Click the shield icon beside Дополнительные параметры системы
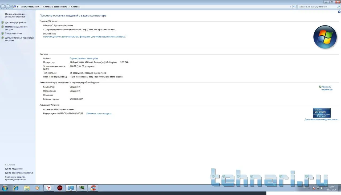This screenshot has width=341, height=195. point(3,38)
